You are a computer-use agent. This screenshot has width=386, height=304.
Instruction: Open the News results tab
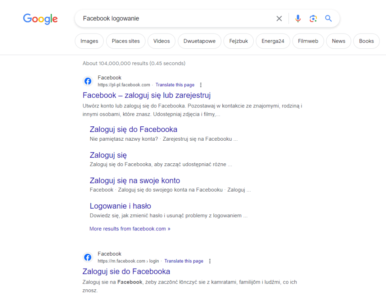click(x=338, y=41)
